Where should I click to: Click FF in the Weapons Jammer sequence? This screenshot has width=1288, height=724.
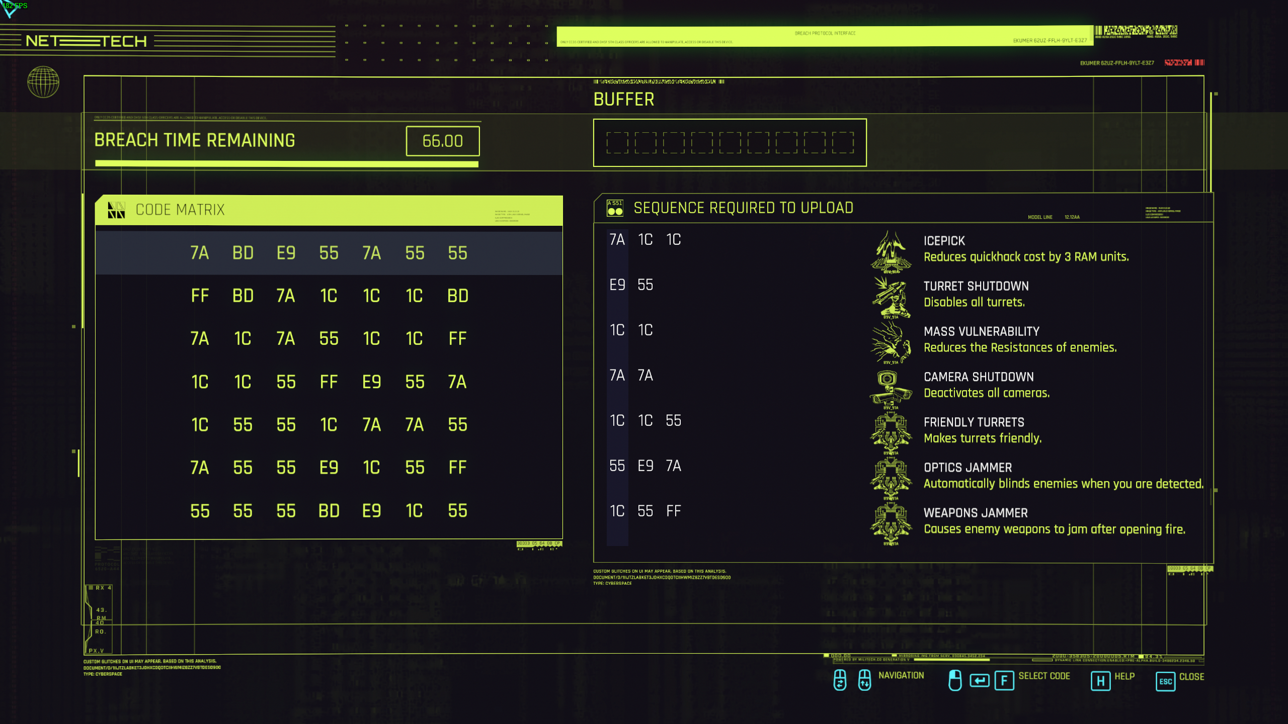click(x=673, y=511)
